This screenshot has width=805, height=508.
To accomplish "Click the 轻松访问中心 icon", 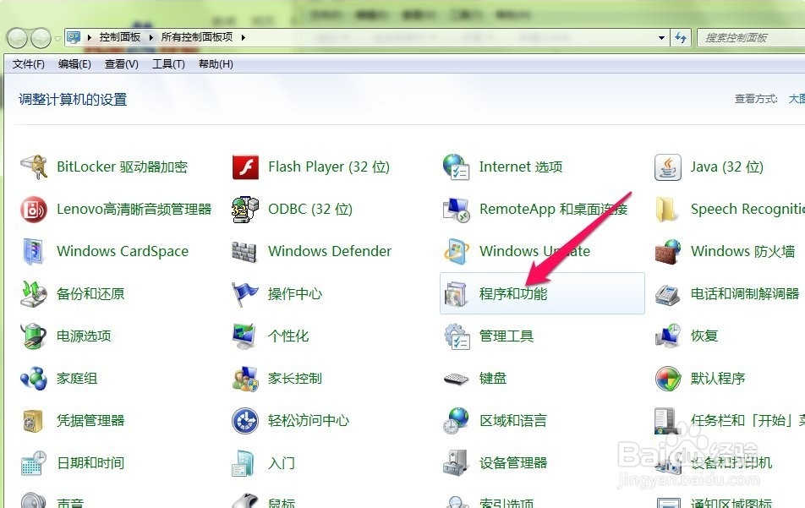I will pos(245,421).
